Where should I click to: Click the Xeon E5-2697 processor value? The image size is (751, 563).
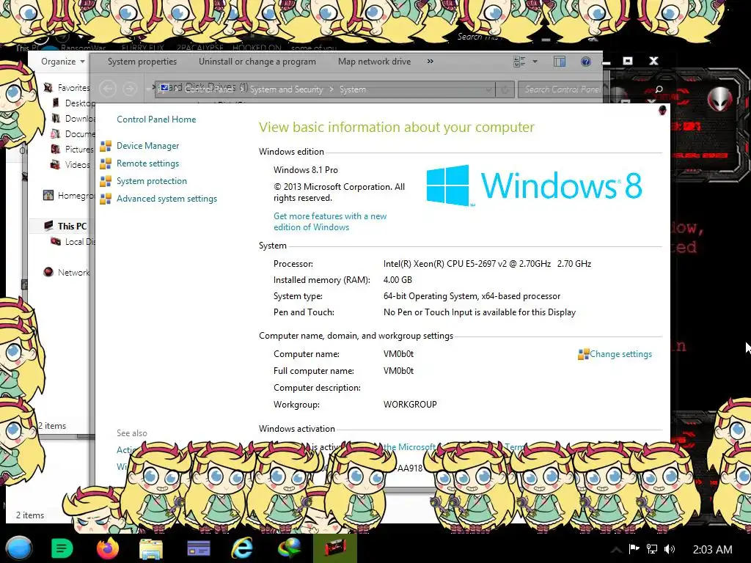487,264
